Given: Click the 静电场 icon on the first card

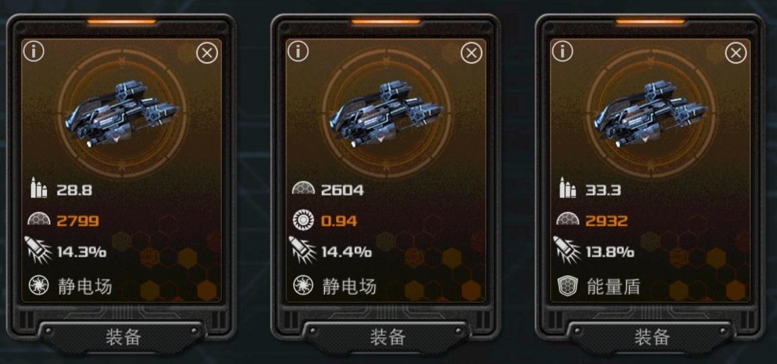Looking at the screenshot, I should (x=39, y=286).
